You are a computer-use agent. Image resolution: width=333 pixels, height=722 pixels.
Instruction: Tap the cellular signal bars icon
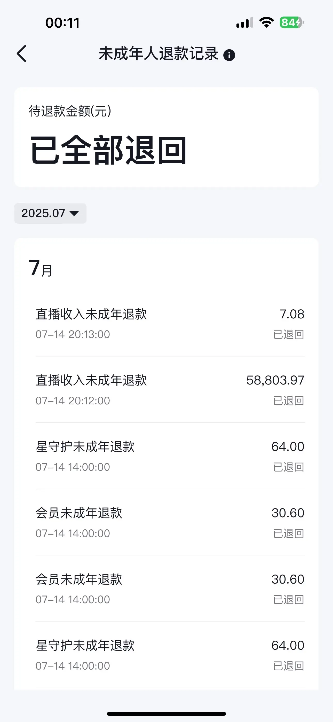coord(245,23)
